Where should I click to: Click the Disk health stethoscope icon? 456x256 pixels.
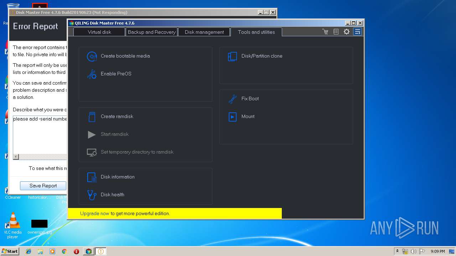(92, 195)
